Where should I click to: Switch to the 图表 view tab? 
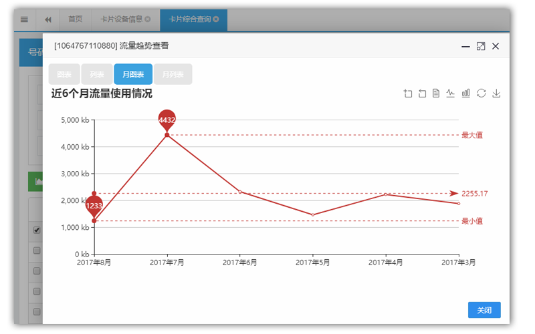[64, 74]
